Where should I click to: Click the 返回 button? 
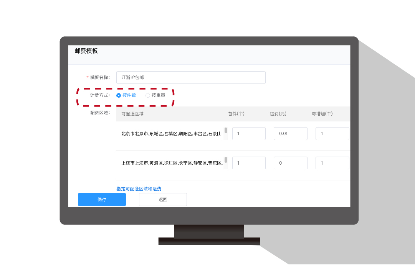tap(163, 200)
